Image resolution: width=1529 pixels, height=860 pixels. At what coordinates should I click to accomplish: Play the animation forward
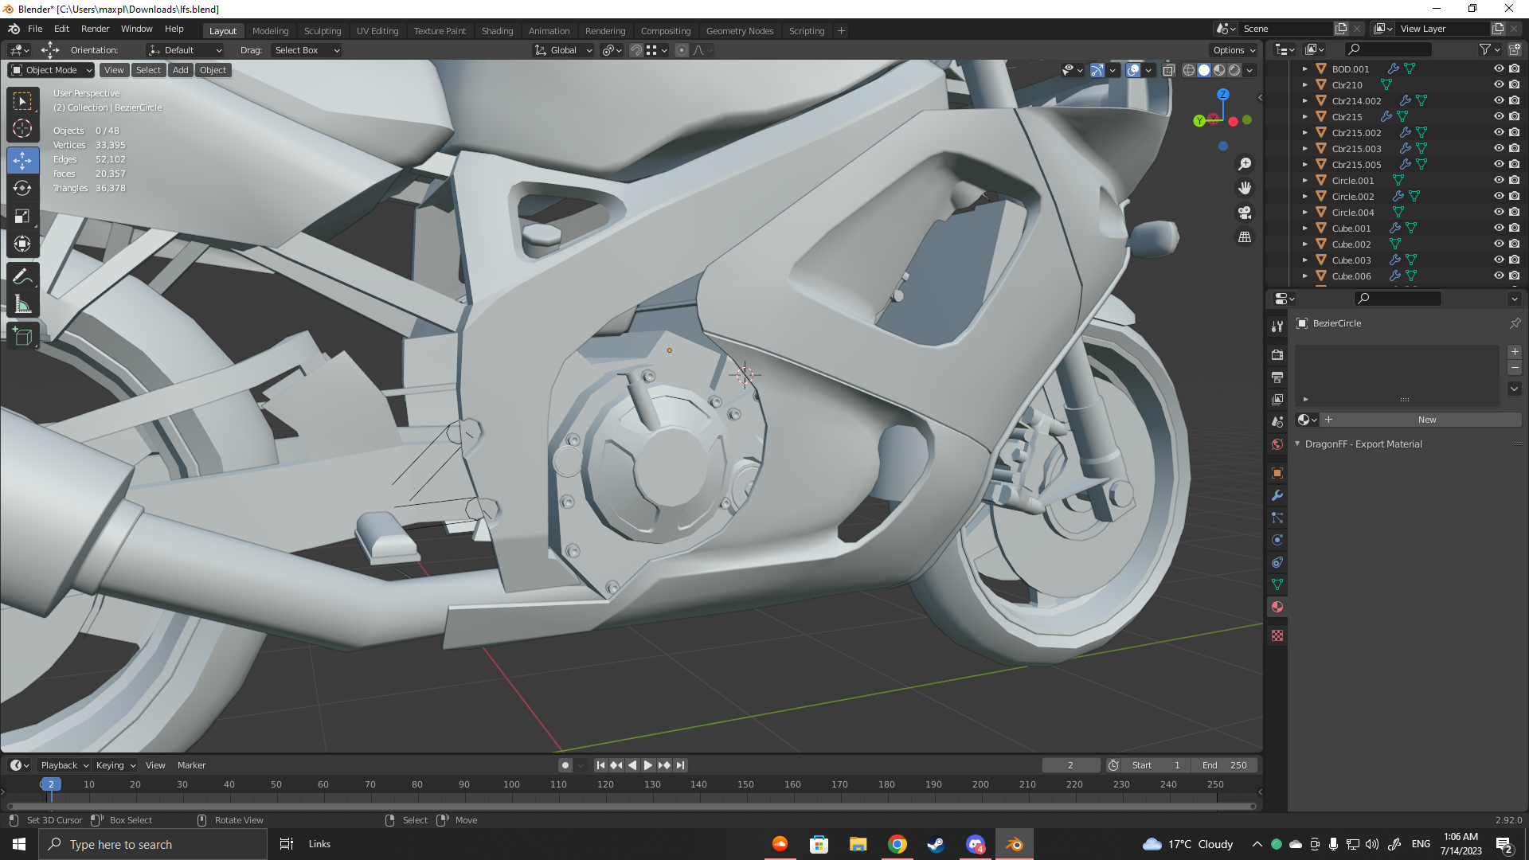click(648, 765)
